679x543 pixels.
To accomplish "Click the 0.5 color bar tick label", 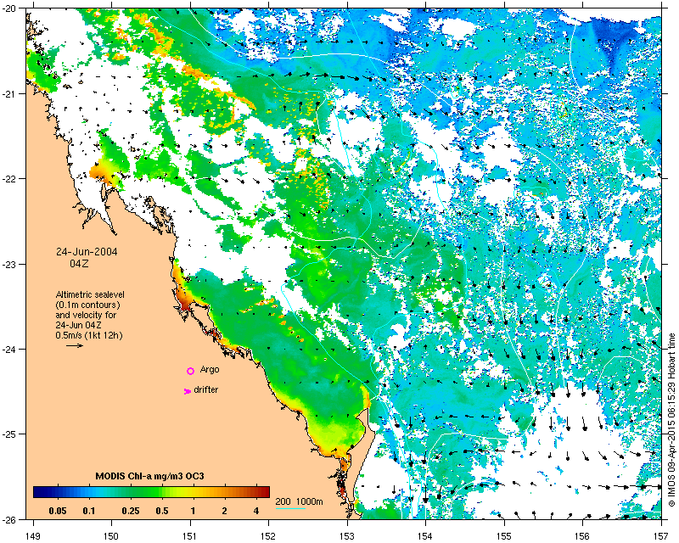I will 162,511.
